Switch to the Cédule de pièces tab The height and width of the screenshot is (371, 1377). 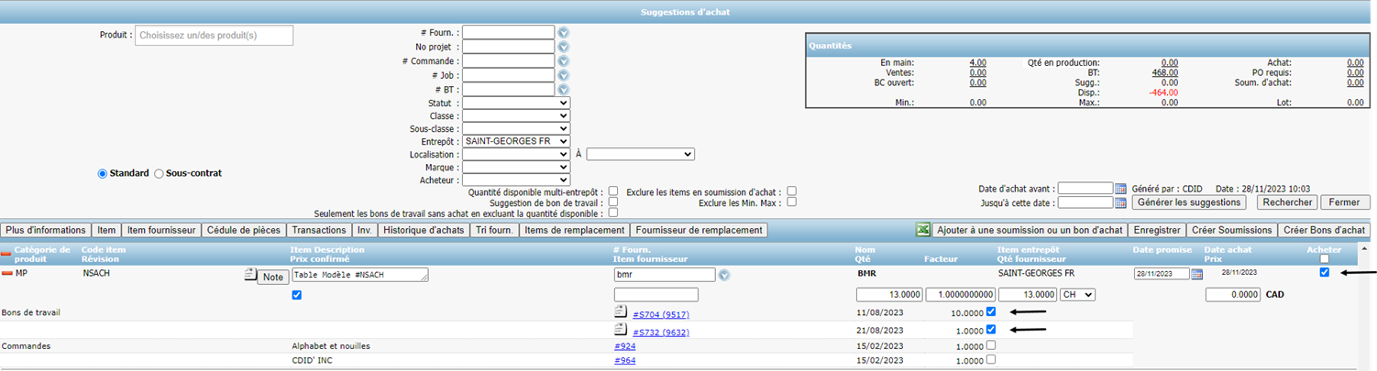point(244,230)
